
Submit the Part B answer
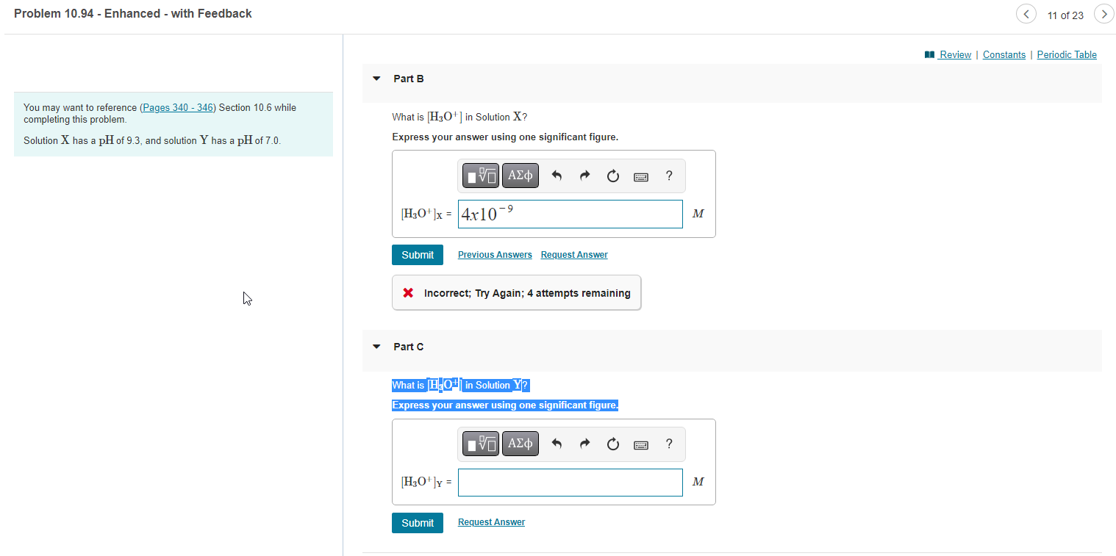click(x=418, y=255)
